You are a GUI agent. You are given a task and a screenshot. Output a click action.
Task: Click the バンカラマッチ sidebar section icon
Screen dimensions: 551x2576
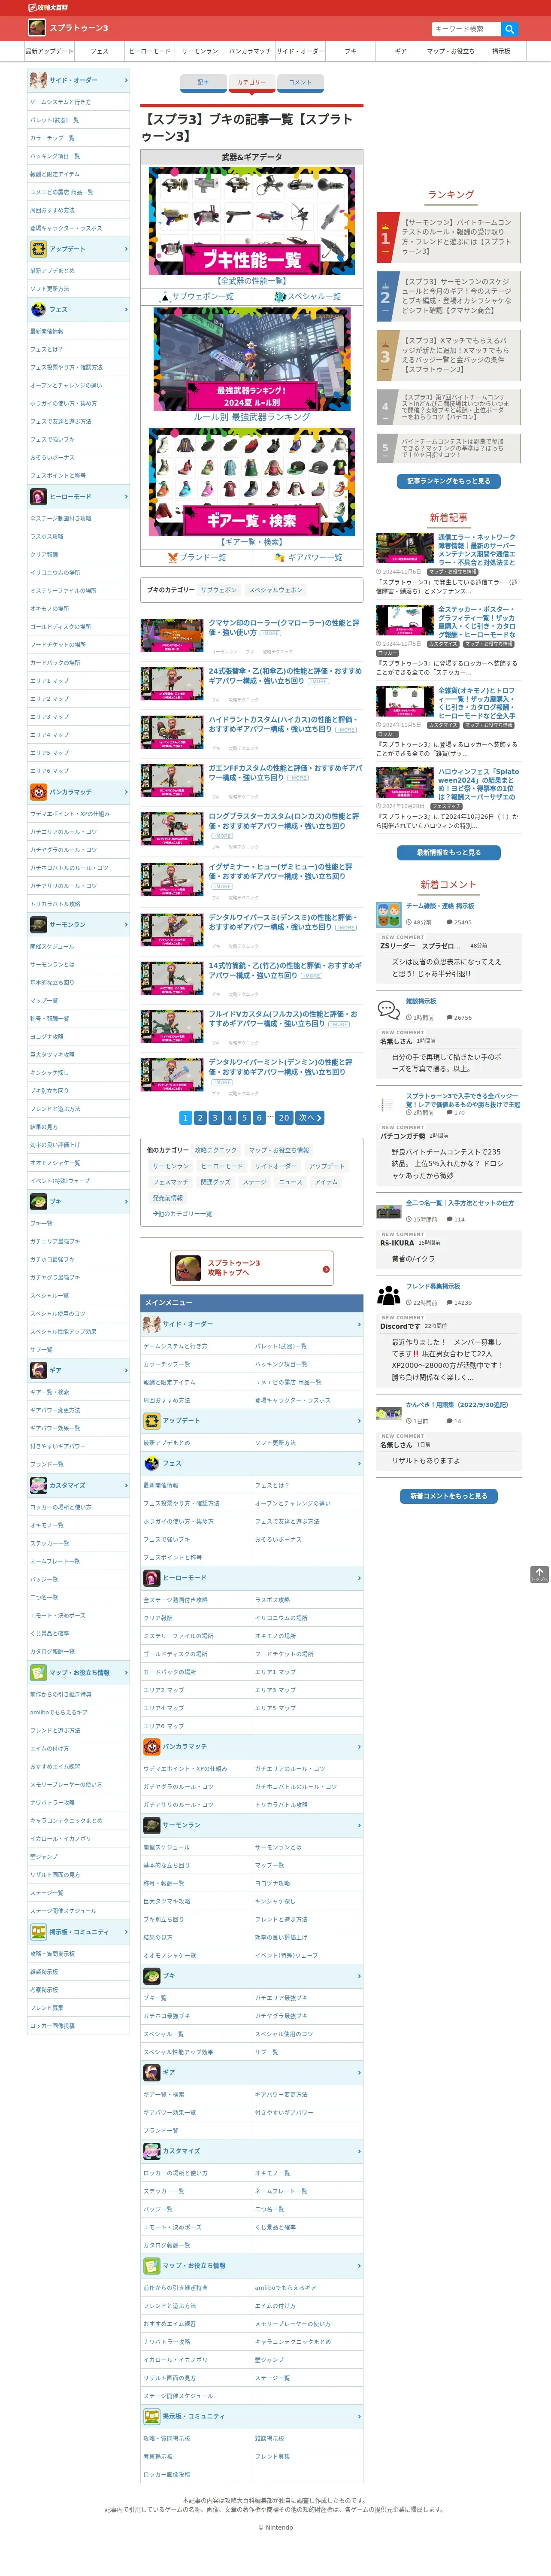click(38, 792)
